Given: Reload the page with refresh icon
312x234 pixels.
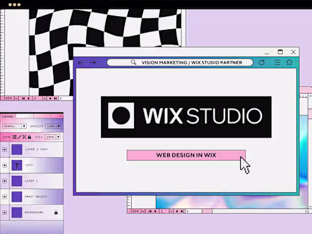Looking at the screenshot, I should tap(261, 62).
